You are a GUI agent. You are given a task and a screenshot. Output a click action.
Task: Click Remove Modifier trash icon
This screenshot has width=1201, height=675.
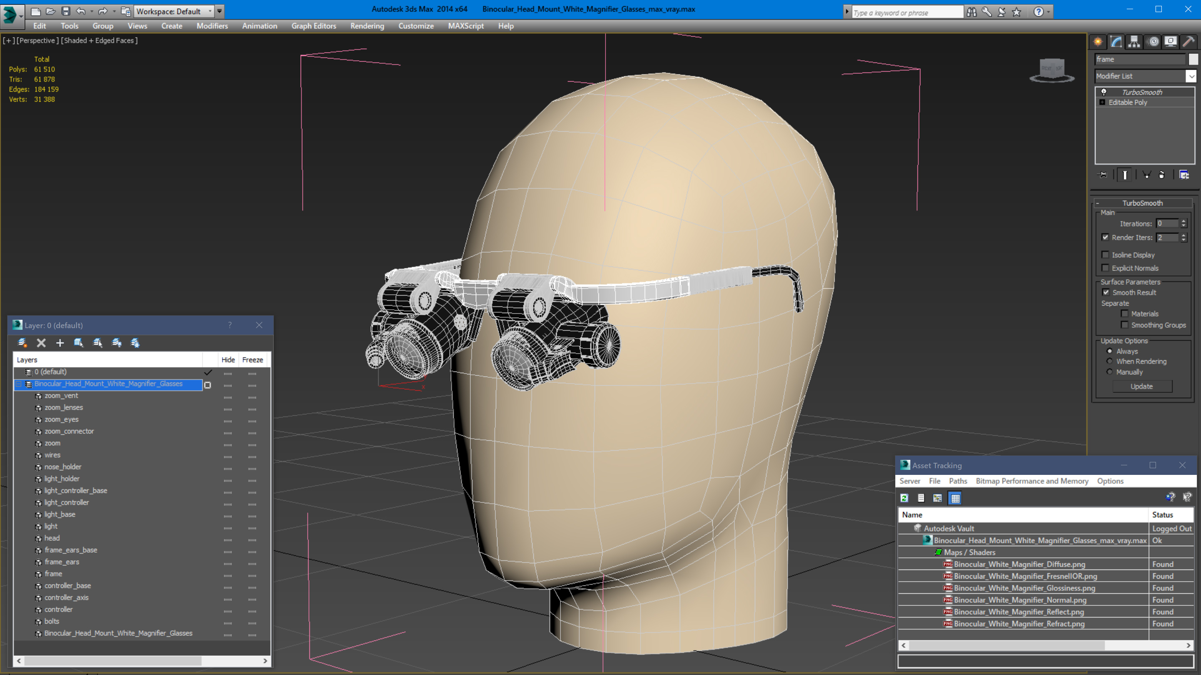tap(1161, 175)
